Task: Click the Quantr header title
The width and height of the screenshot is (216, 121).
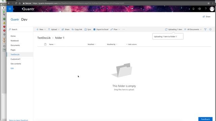Action: [28, 9]
